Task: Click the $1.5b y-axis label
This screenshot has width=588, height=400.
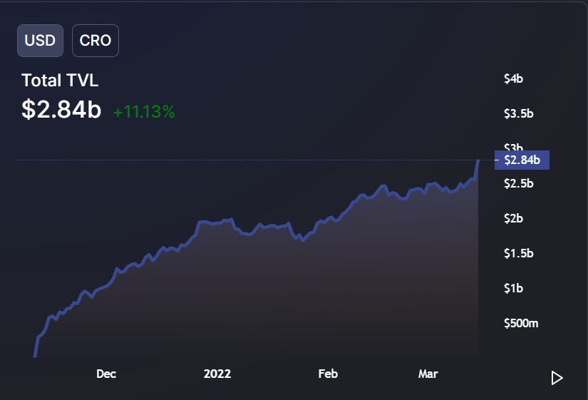Action: (x=519, y=253)
